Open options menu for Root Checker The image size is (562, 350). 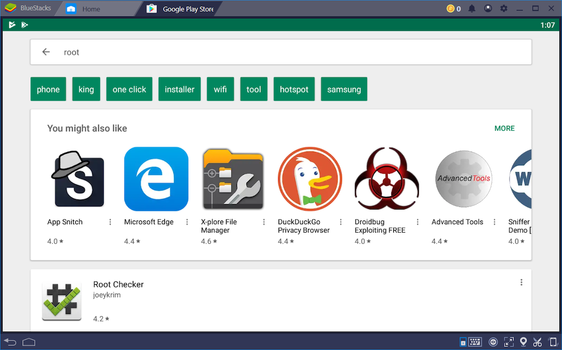(x=521, y=283)
